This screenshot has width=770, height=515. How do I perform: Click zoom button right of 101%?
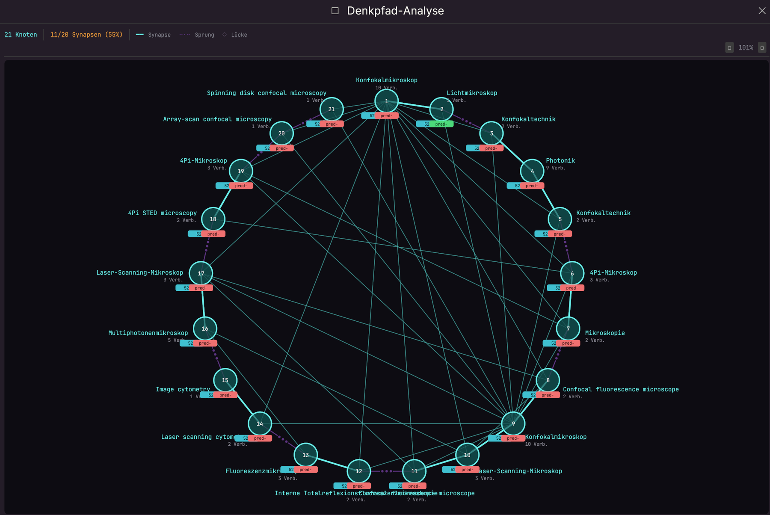tap(762, 47)
